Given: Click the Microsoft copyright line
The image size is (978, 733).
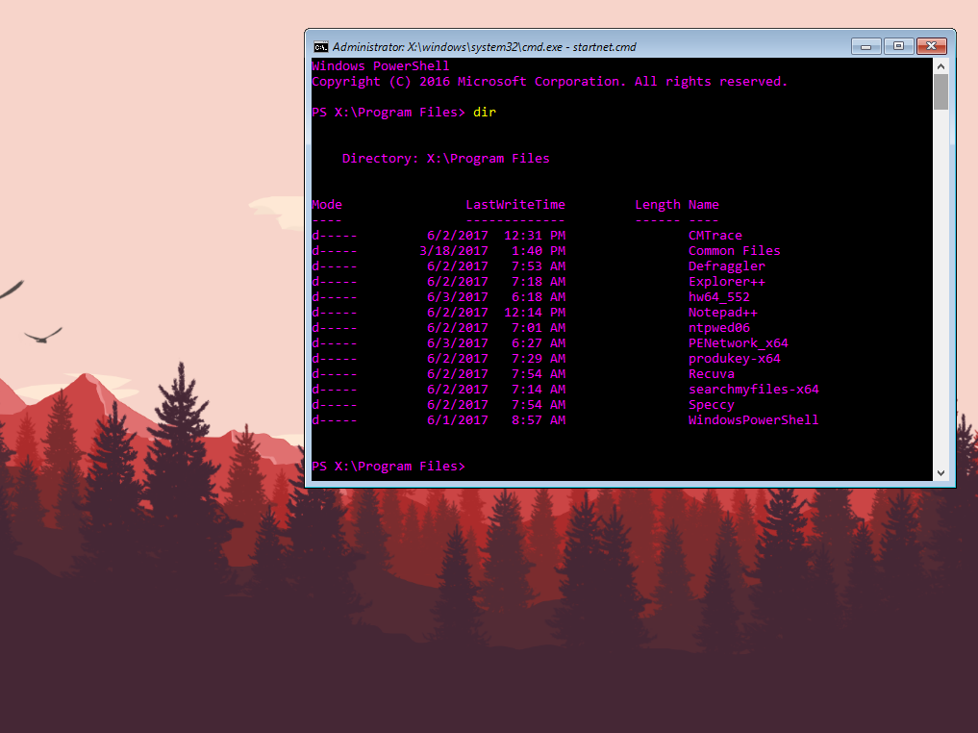Looking at the screenshot, I should coord(549,82).
